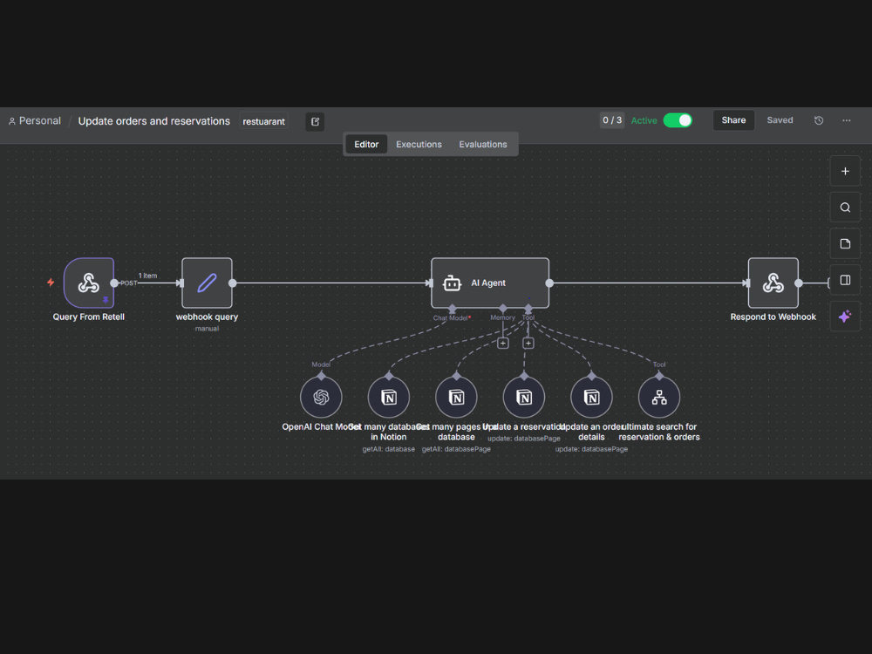This screenshot has width=872, height=654.
Task: Add a Memory sub-node with plus
Action: 503,343
